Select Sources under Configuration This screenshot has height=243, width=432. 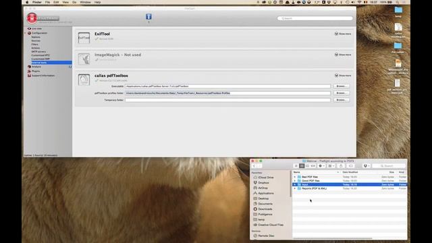point(36,40)
